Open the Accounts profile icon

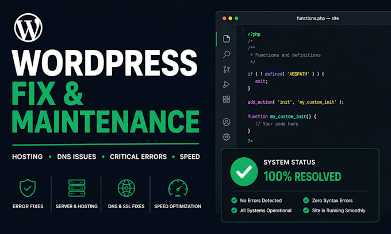pos(227,122)
